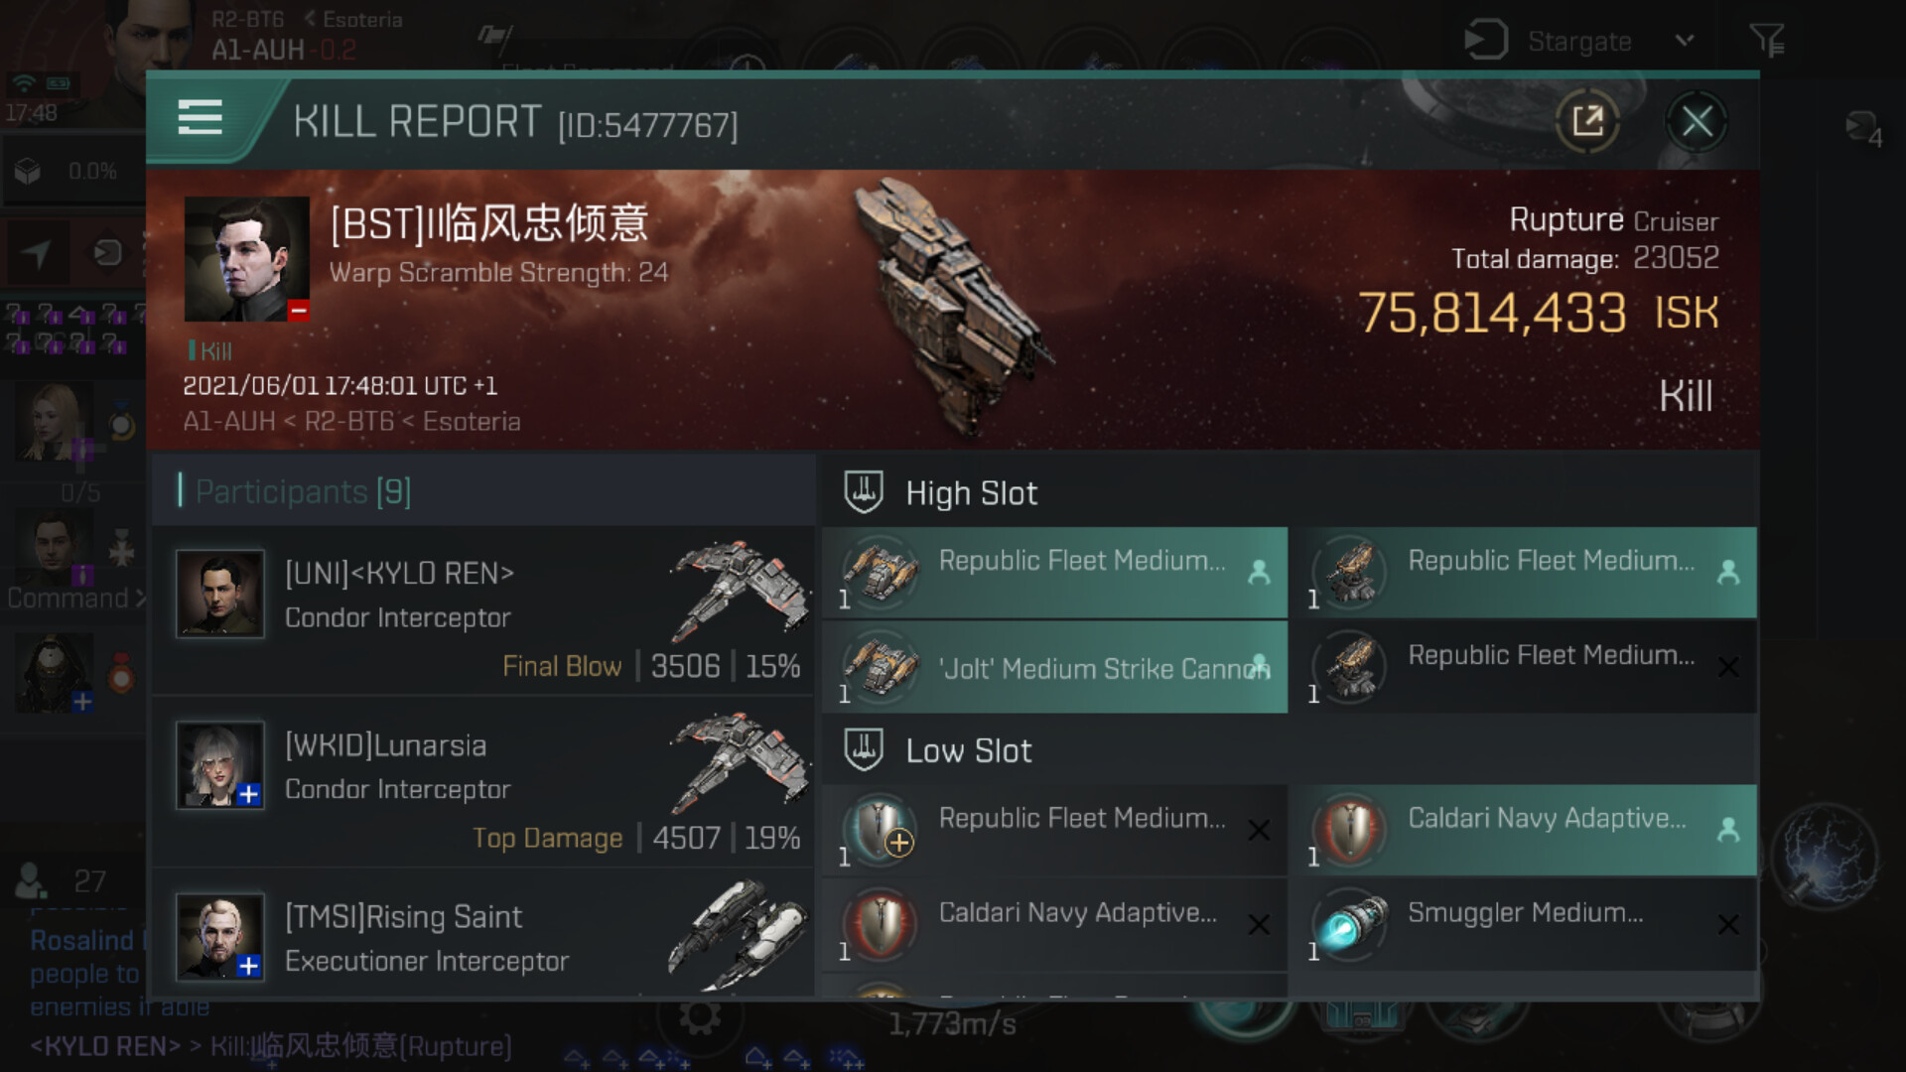Viewport: 1906px width, 1072px height.
Task: Open the kill report hamburger menu
Action: [200, 118]
